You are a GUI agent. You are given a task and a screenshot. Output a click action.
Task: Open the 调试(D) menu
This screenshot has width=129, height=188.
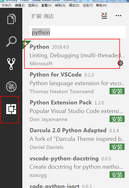click(74, 5)
